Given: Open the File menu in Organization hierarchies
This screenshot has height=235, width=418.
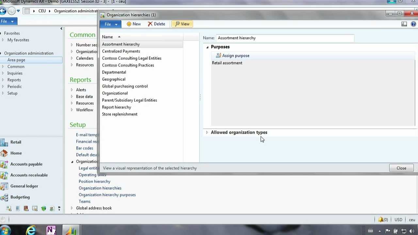Looking at the screenshot, I should tap(111, 24).
